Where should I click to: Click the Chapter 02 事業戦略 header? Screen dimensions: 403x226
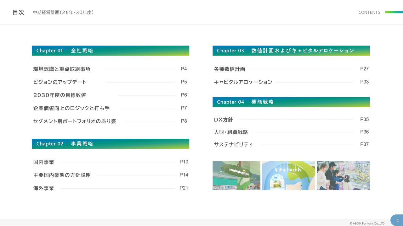(x=111, y=144)
